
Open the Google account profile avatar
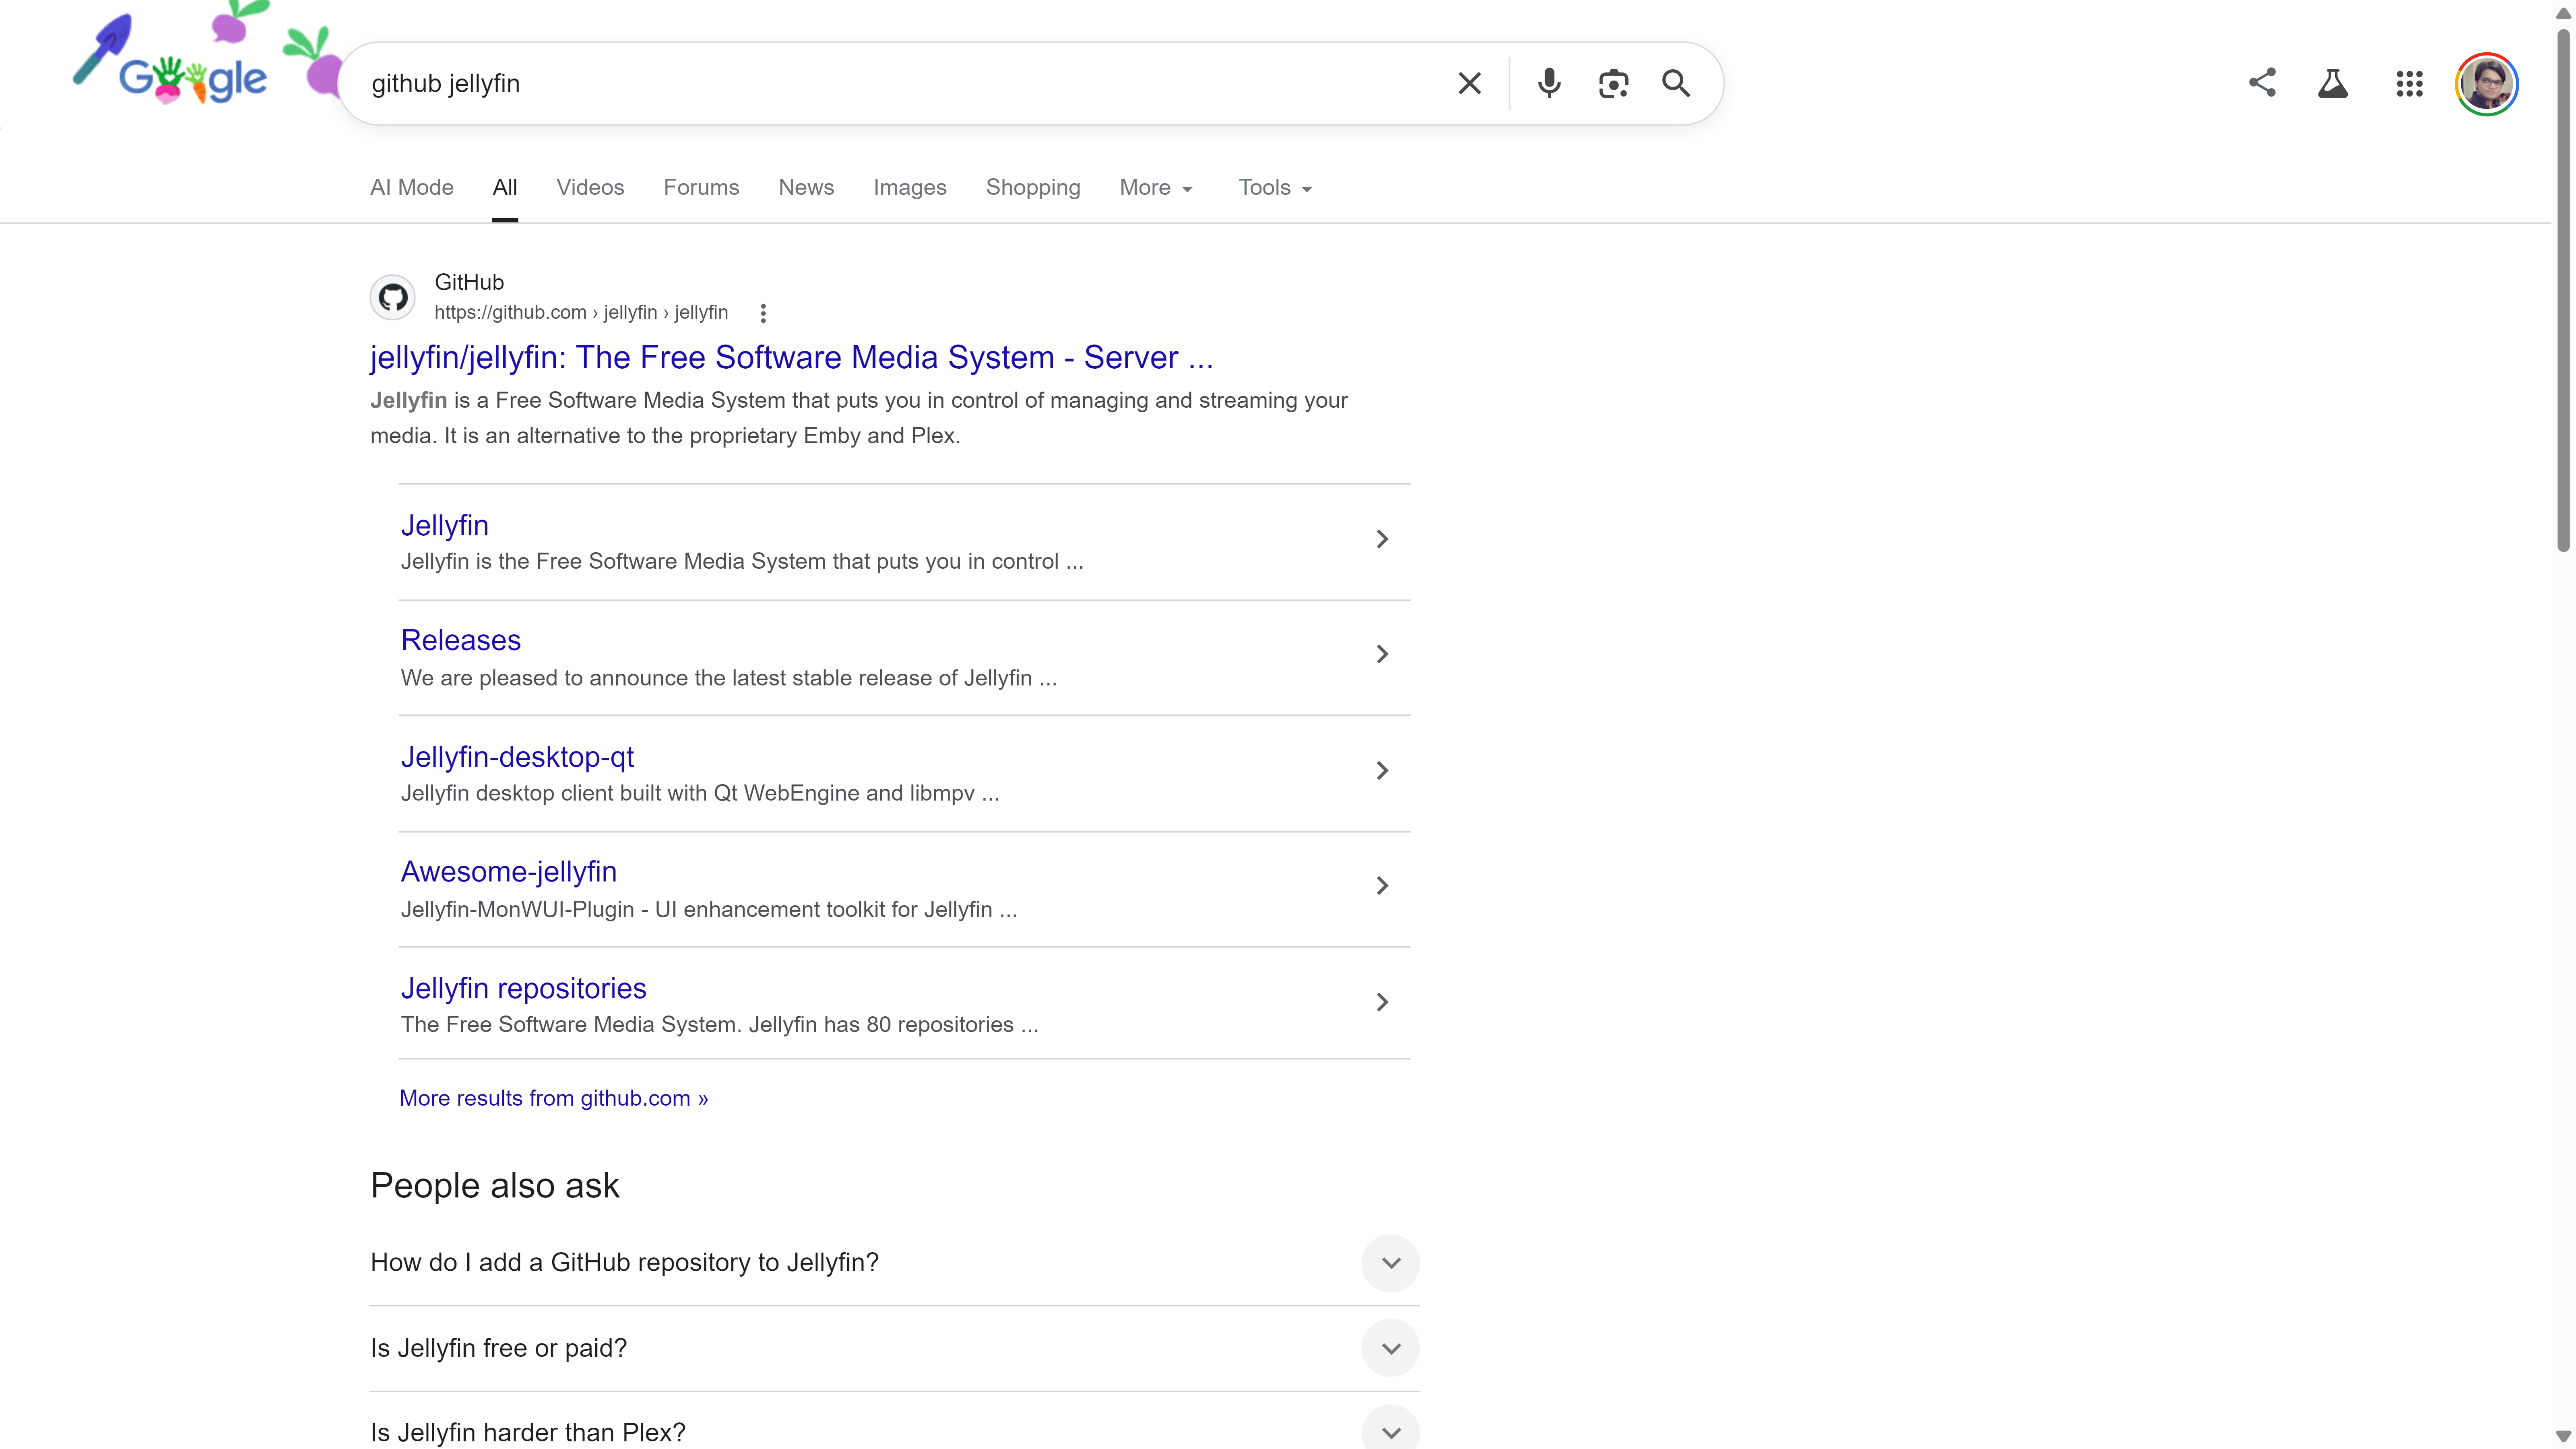tap(2487, 84)
